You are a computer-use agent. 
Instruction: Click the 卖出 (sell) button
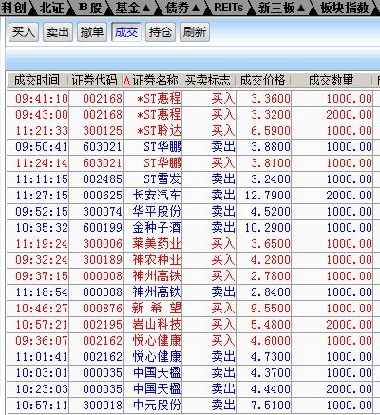pos(58,32)
